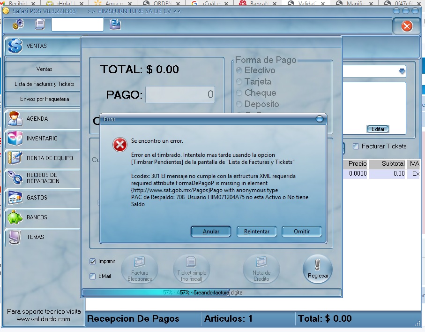Open RENTA DE EQUIPO icon
425x332 pixels.
pos(15,158)
